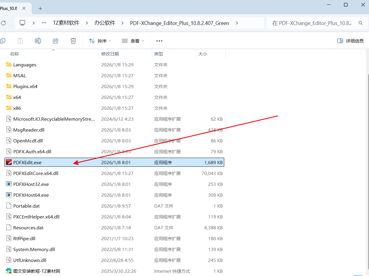Screen dimensions: 369x276
Task: Click the current tab labeled Plus_10.8
Action: tap(8, 8)
